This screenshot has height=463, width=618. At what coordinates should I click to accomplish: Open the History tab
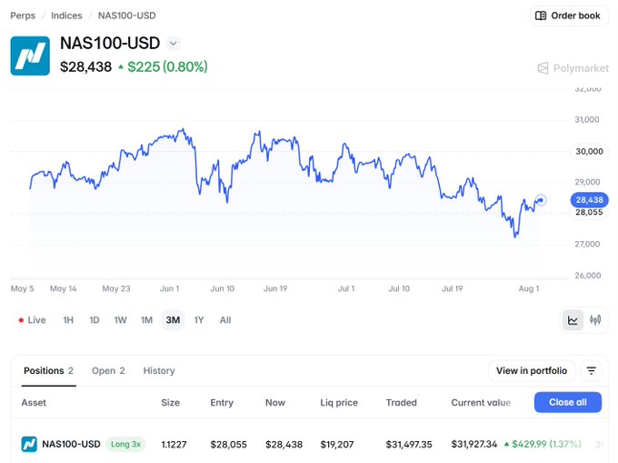coord(159,371)
